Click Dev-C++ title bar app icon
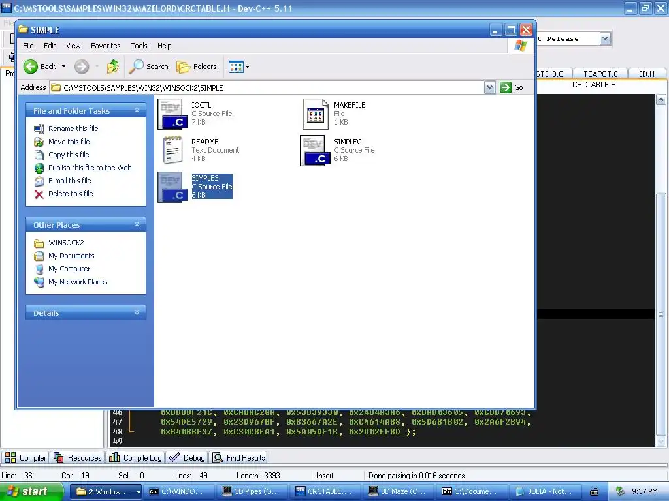This screenshot has width=669, height=501. pos(7,8)
